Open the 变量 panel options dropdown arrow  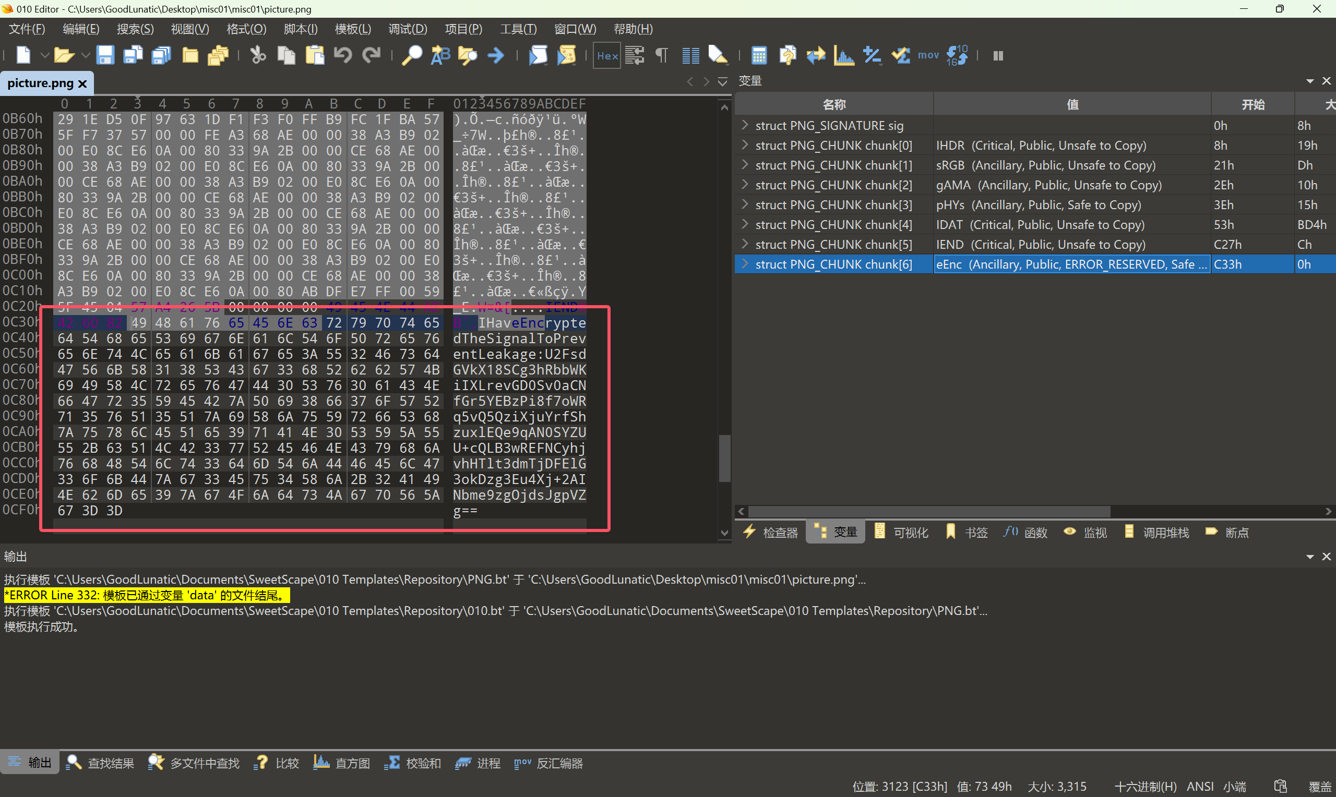[x=1310, y=80]
